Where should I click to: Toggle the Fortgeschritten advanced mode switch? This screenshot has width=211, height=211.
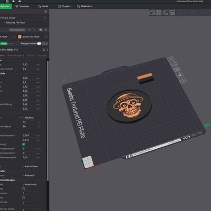click(x=39, y=43)
